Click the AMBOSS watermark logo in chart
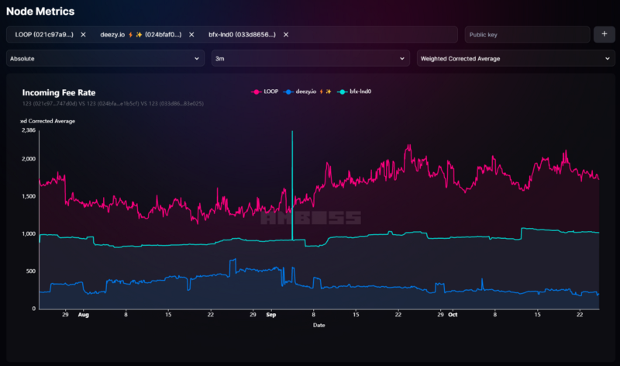The width and height of the screenshot is (620, 366). click(x=310, y=219)
